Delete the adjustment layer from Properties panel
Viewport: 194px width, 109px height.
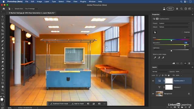(189, 63)
